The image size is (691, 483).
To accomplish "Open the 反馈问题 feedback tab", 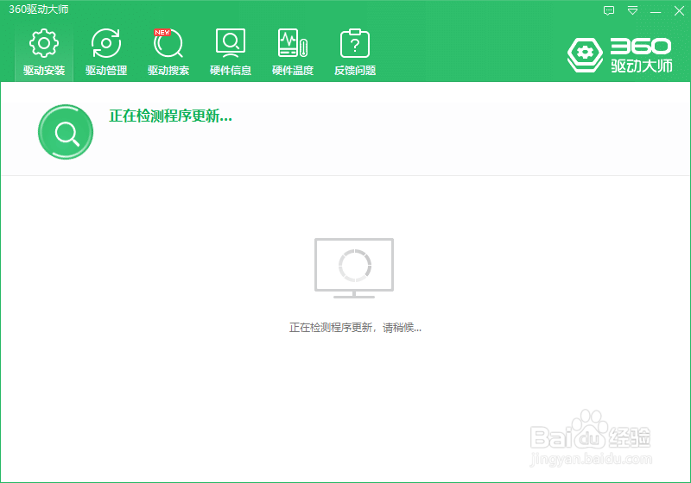I will pyautogui.click(x=355, y=53).
